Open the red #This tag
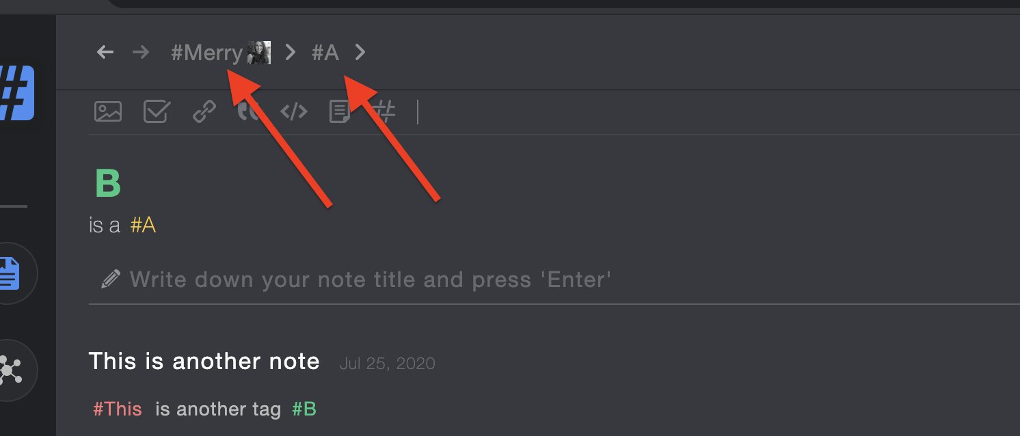Image resolution: width=1020 pixels, height=436 pixels. 118,409
